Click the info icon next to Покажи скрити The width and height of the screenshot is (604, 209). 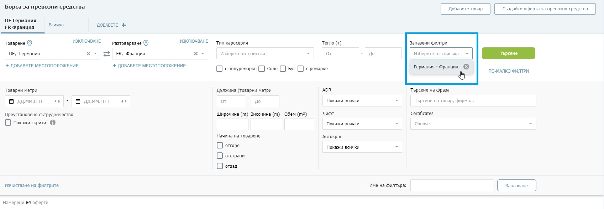[53, 122]
